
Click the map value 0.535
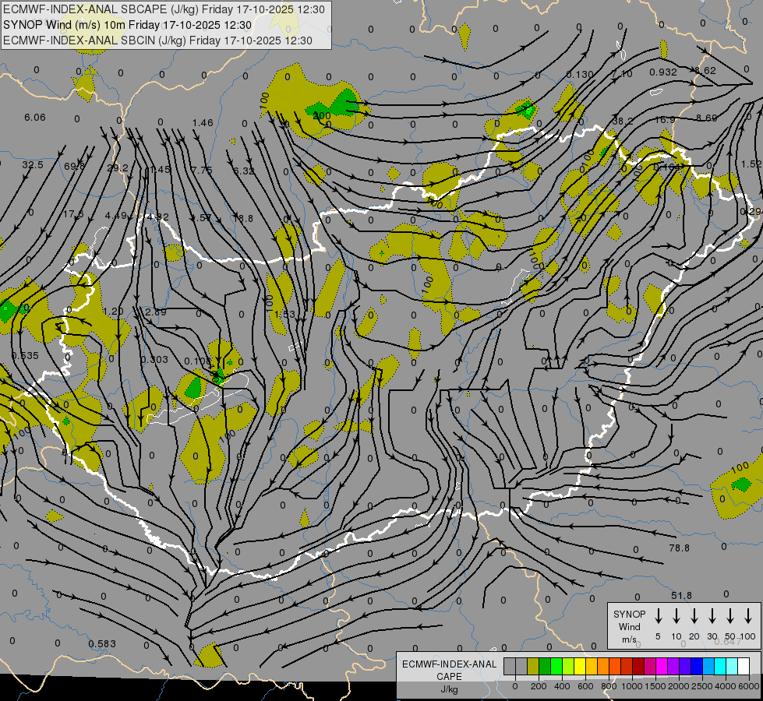pyautogui.click(x=25, y=356)
